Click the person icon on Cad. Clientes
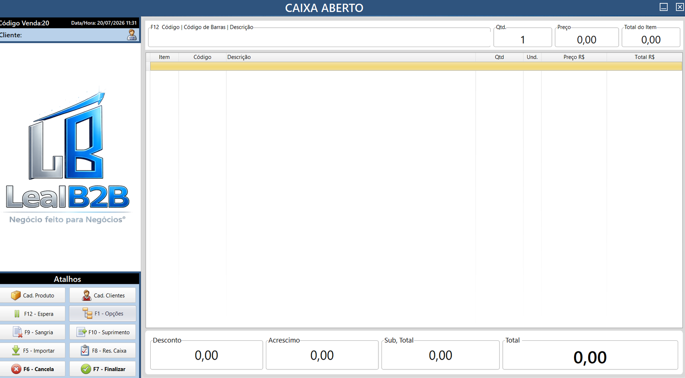This screenshot has height=378, width=685. [86, 295]
